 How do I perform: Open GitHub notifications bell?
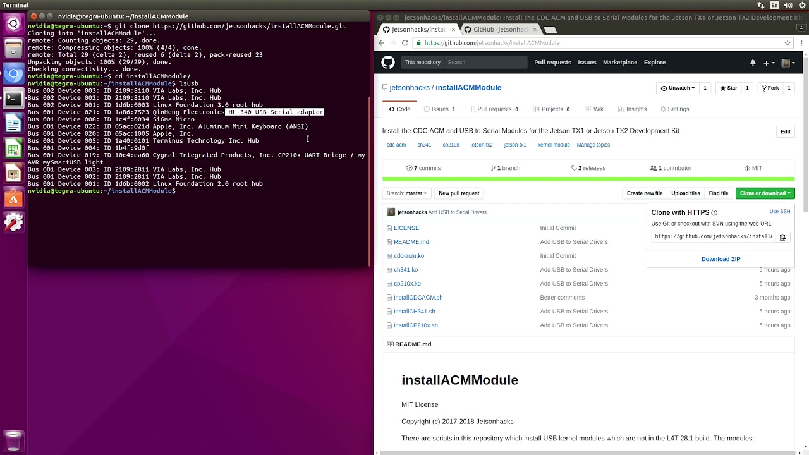point(753,63)
